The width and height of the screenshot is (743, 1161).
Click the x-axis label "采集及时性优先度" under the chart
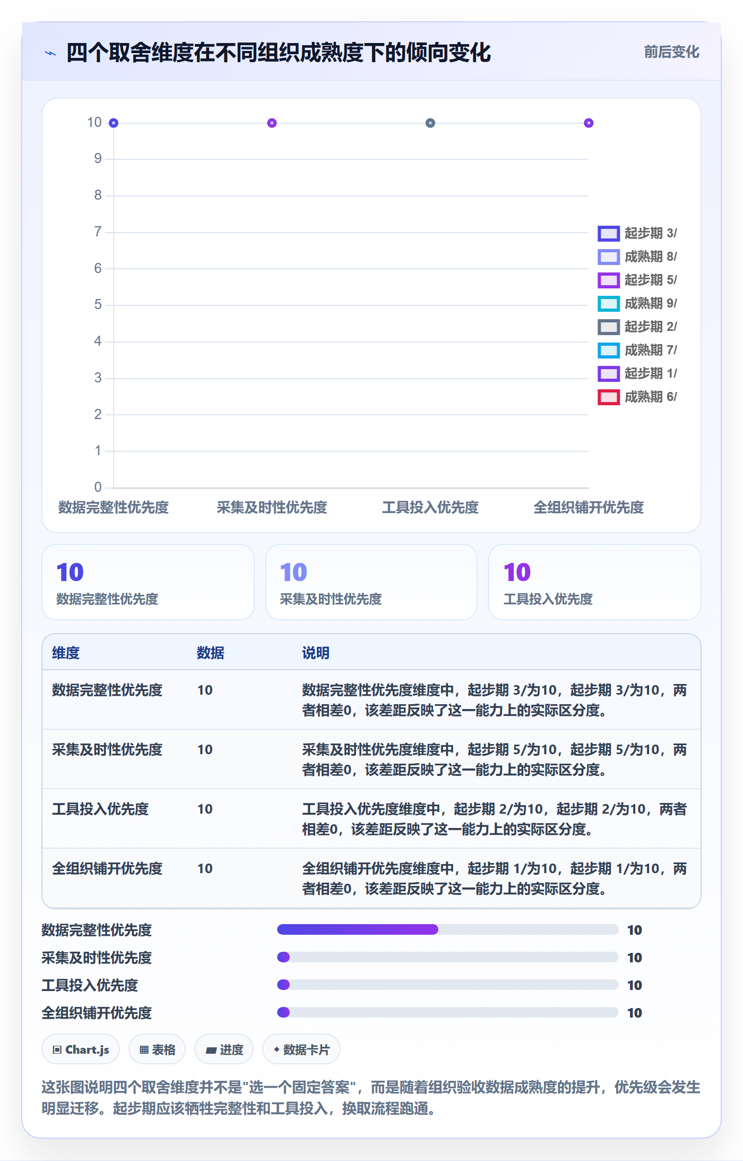(x=272, y=507)
